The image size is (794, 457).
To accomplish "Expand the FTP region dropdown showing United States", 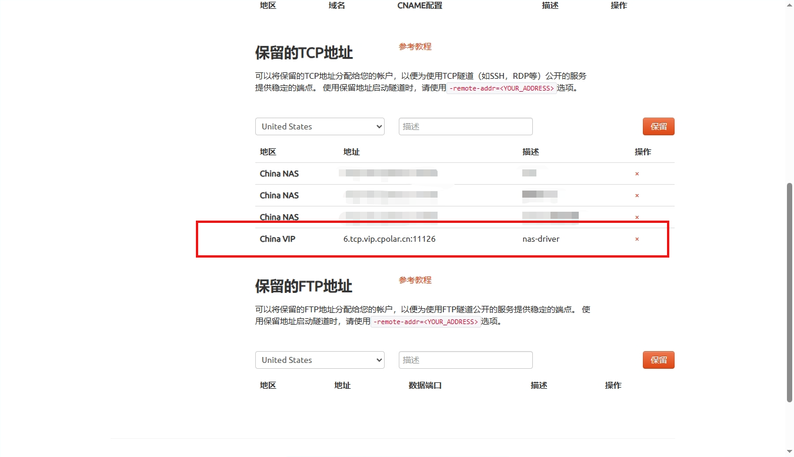I will (x=319, y=360).
